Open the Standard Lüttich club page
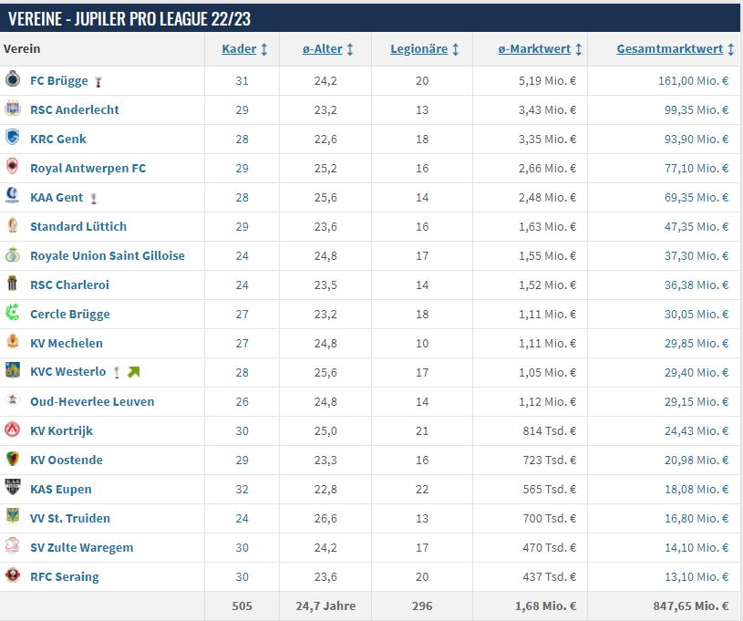The height and width of the screenshot is (621, 743). click(x=78, y=226)
